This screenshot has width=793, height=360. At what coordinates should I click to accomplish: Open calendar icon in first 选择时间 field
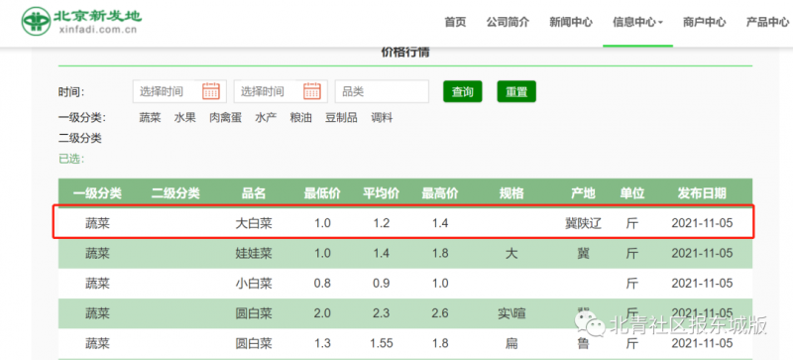point(211,91)
